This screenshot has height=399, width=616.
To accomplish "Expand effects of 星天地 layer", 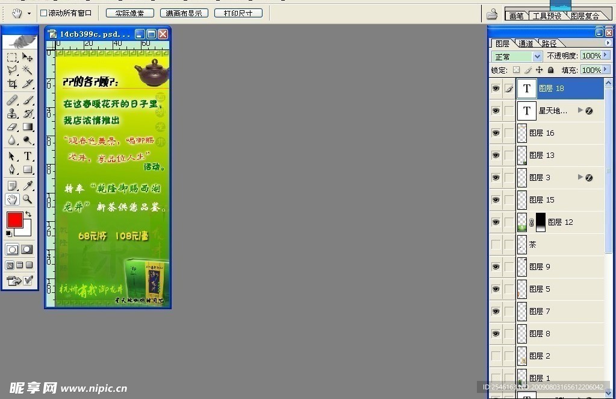I will (580, 110).
